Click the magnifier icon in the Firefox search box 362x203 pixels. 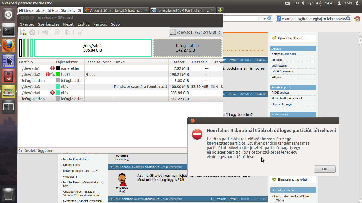pyautogui.click(x=348, y=19)
